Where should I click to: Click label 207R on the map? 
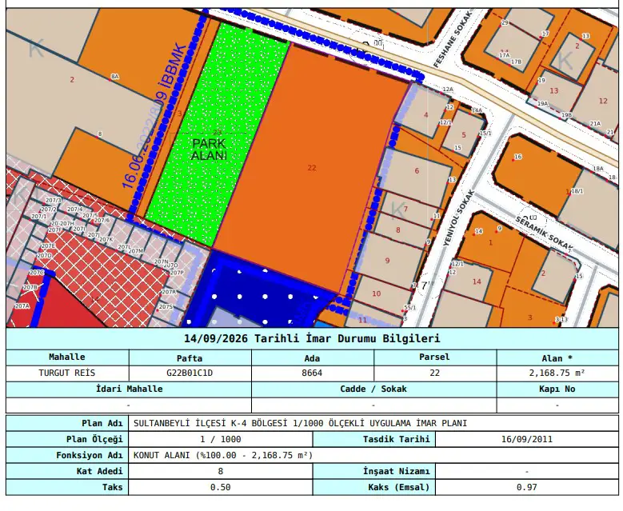169,292
